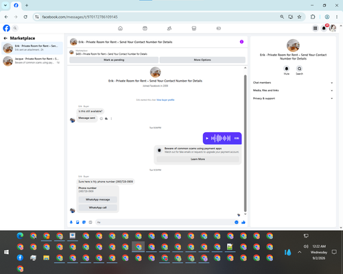This screenshot has width=343, height=274.
Task: Play the purple voice message
Action: [x=207, y=138]
